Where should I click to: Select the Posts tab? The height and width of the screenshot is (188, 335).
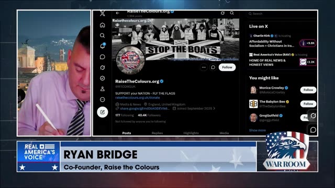[x=127, y=133]
